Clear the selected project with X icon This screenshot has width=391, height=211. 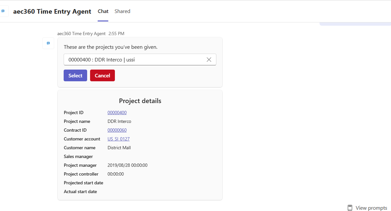click(x=209, y=59)
